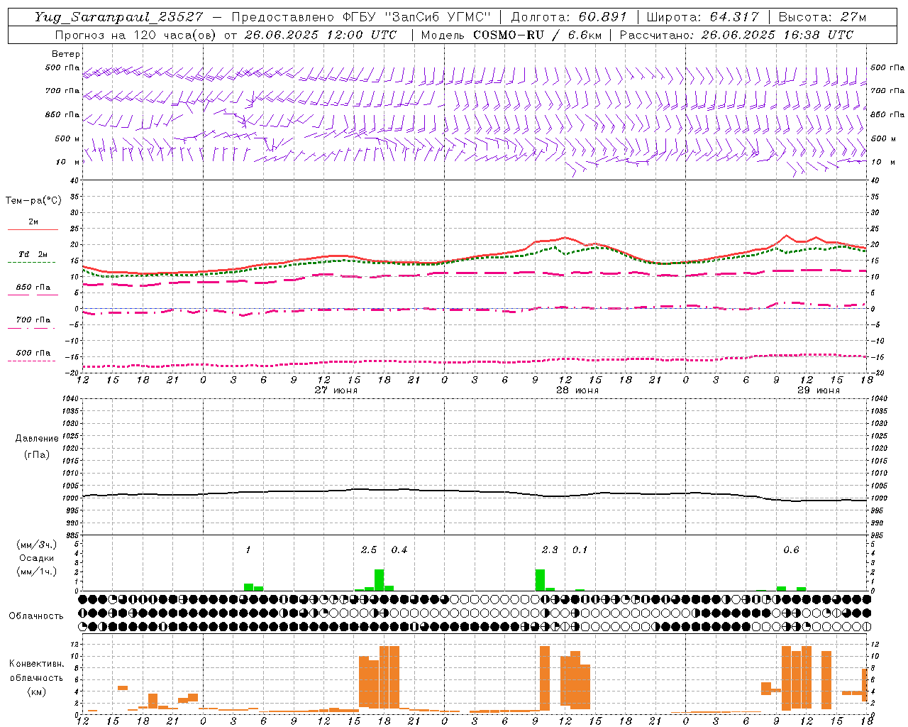Click the Осадки panel label

tap(36, 558)
